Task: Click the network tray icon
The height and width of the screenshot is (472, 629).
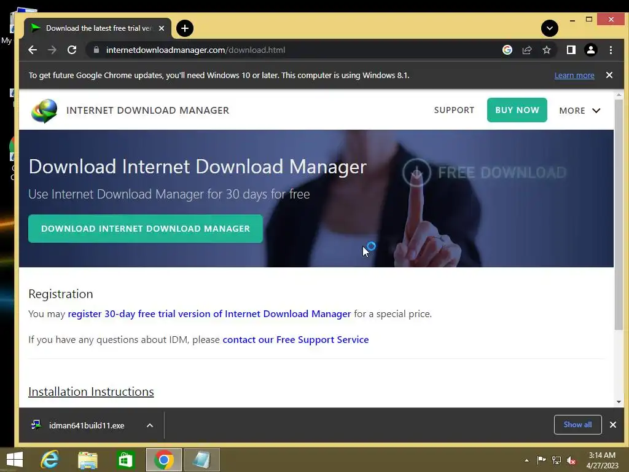Action: [556, 460]
